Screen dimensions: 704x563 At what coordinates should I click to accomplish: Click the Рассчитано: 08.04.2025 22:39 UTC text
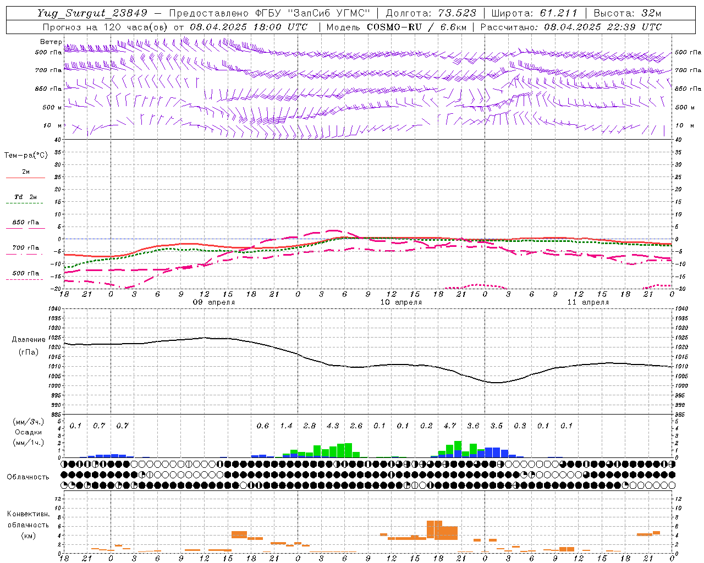click(x=571, y=27)
